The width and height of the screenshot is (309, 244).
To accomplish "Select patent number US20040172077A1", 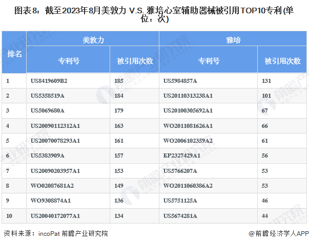I will 55,216.
